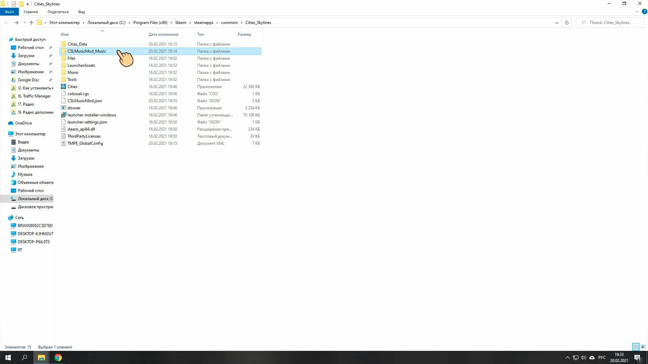Open the Файл ribbon tab

pos(9,12)
